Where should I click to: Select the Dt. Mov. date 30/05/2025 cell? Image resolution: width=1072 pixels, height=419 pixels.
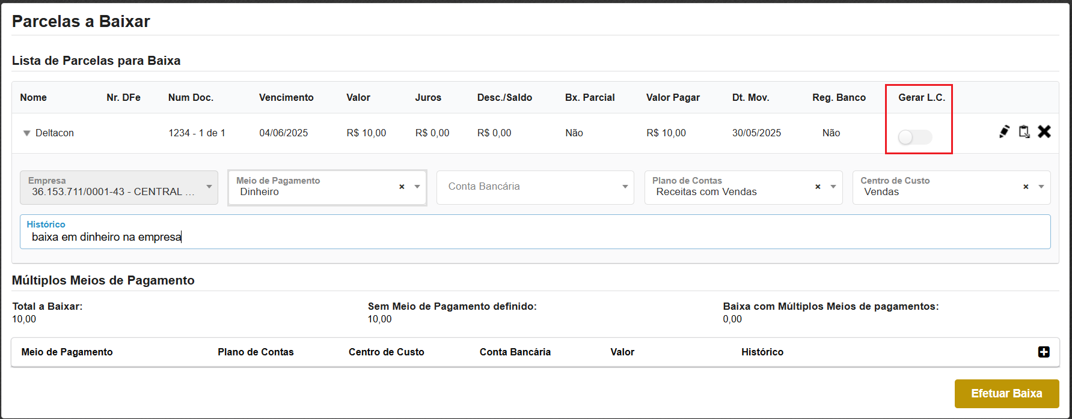coord(756,133)
